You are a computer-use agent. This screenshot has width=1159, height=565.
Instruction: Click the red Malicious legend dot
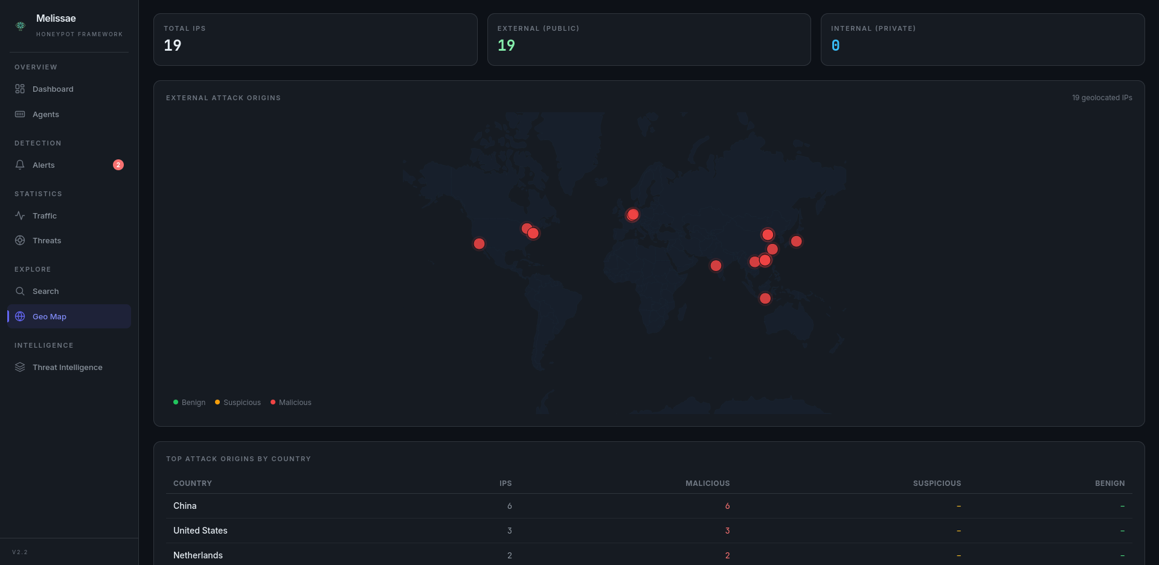tap(273, 402)
